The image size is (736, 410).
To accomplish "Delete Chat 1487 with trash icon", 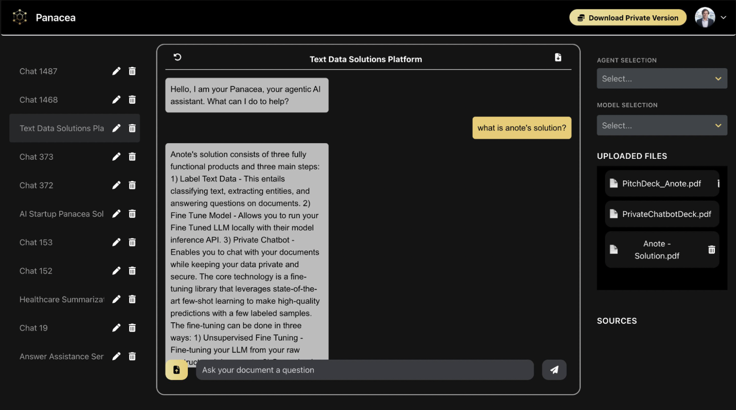I will 132,71.
